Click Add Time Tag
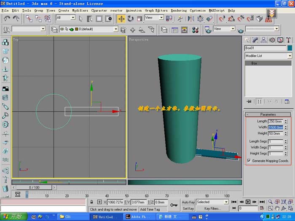The height and width of the screenshot is (221, 295). coord(150,209)
